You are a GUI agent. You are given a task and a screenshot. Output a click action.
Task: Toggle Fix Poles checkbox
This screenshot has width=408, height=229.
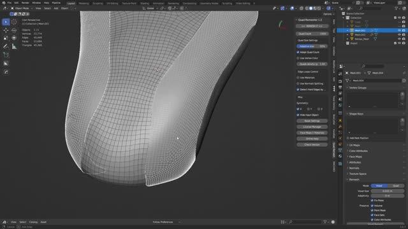[372, 200]
